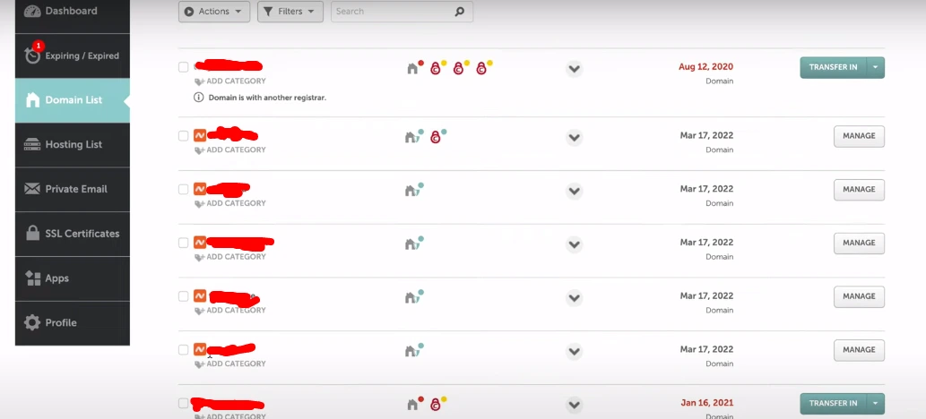Viewport: 926px width, 419px height.
Task: Open the Filters dropdown
Action: pos(290,12)
